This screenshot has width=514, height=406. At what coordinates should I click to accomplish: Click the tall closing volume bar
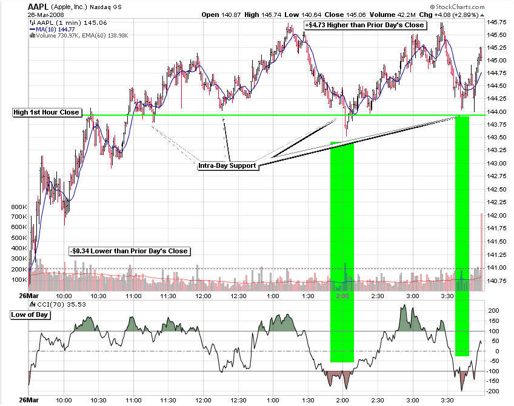[481, 252]
